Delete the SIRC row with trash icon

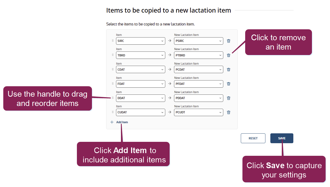[x=228, y=41]
